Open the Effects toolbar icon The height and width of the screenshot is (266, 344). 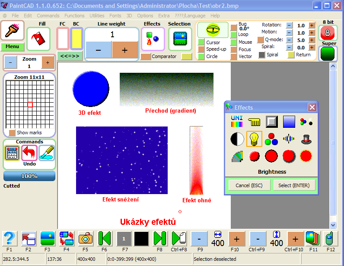pos(153,39)
